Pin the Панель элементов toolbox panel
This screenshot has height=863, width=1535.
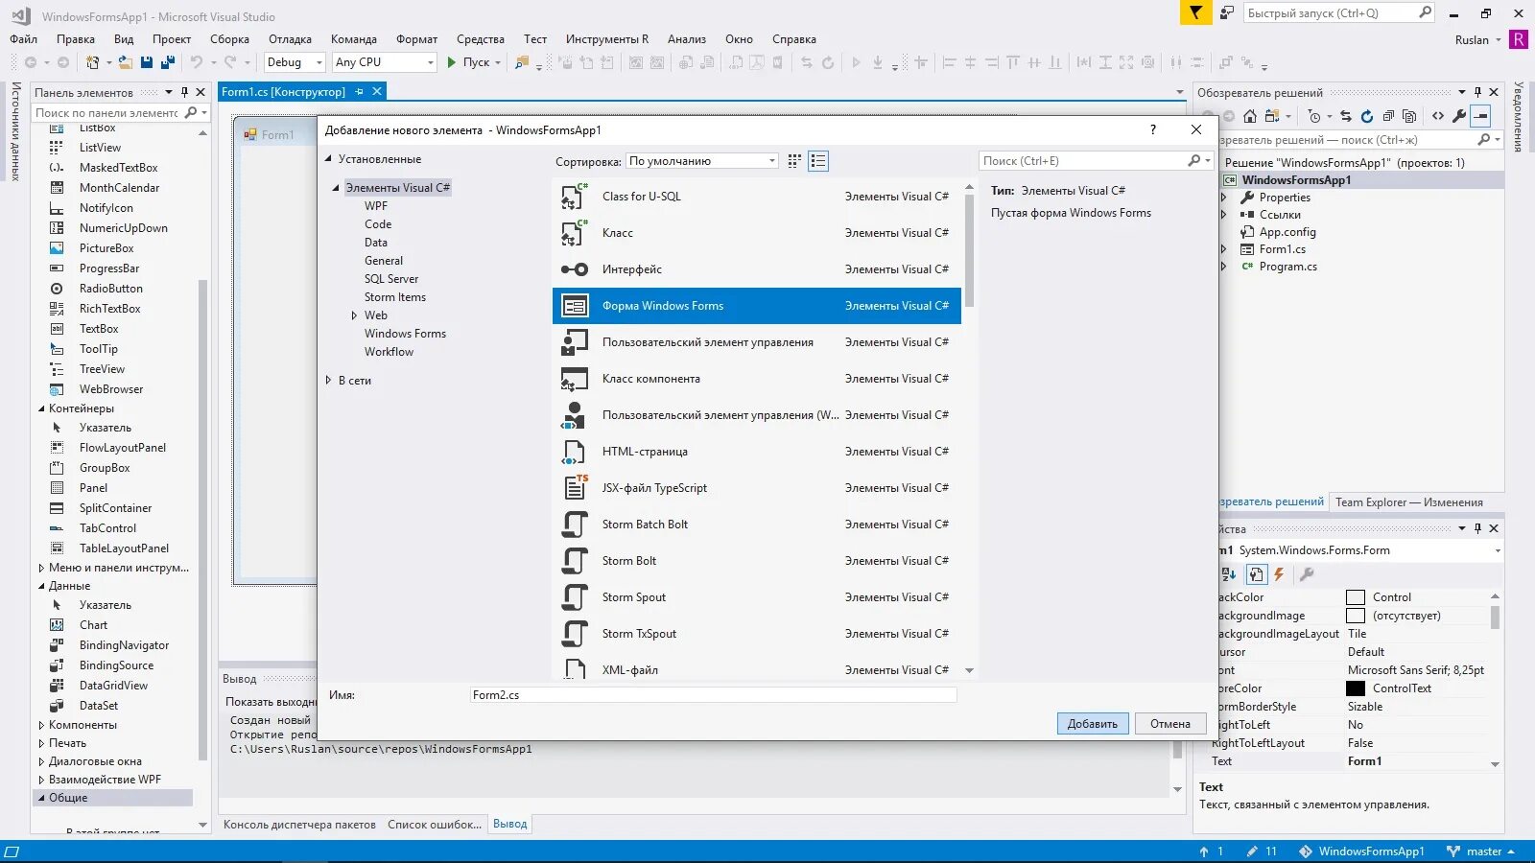[185, 92]
